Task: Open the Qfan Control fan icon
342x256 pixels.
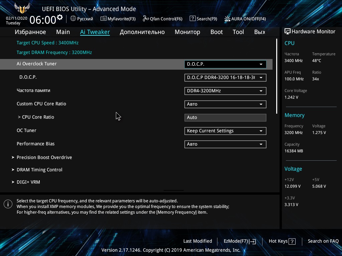Action: pyautogui.click(x=146, y=19)
